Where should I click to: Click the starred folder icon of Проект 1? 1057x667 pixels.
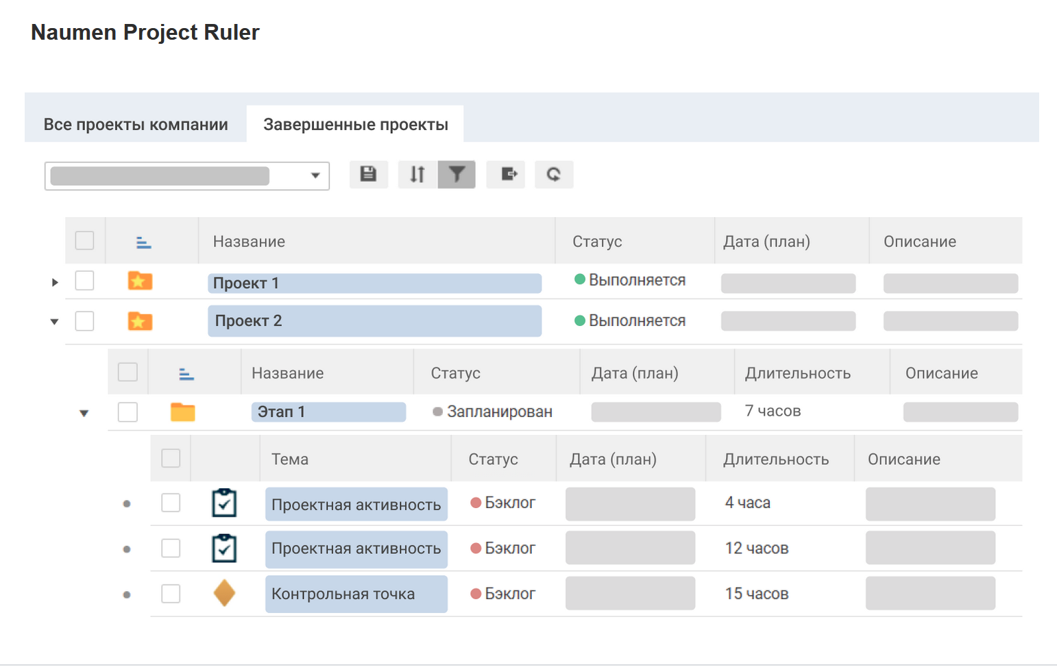pos(140,281)
